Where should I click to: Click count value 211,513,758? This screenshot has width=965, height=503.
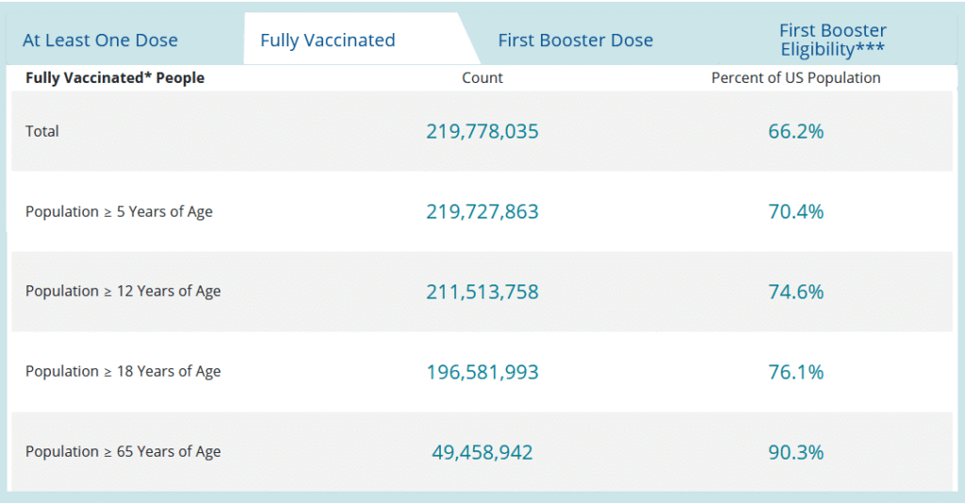tap(482, 291)
